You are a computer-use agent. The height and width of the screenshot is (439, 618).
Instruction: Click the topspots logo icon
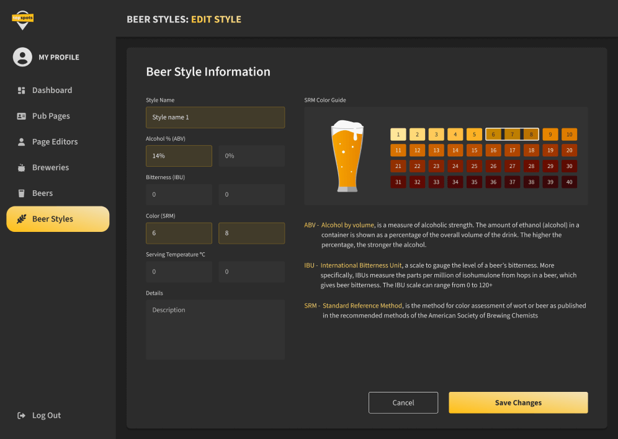coord(22,20)
